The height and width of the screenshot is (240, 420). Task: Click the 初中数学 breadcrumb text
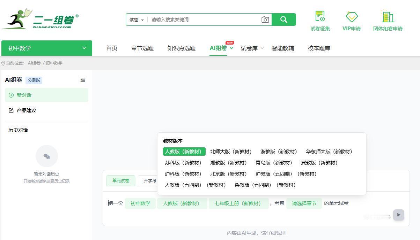[x=54, y=63]
